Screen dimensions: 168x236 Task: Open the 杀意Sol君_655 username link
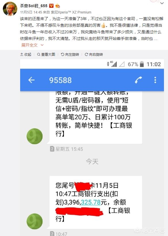coord(34,6)
